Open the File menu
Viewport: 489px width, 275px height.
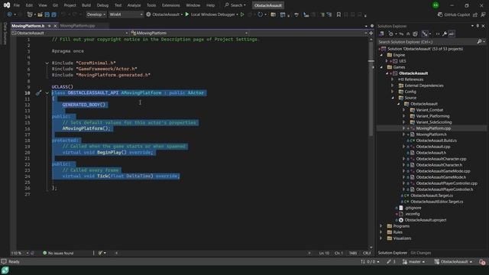point(17,5)
